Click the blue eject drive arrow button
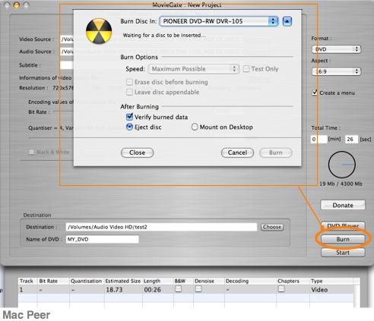This screenshot has width=374, height=321. point(287,21)
